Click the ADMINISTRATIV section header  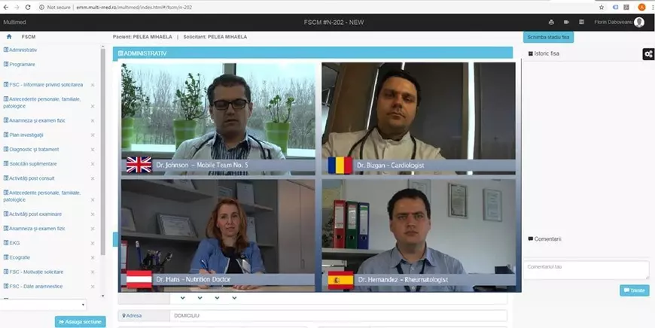(x=313, y=53)
